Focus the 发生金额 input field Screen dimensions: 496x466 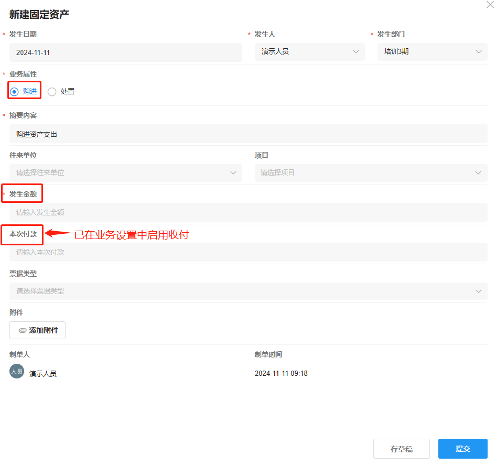248,212
